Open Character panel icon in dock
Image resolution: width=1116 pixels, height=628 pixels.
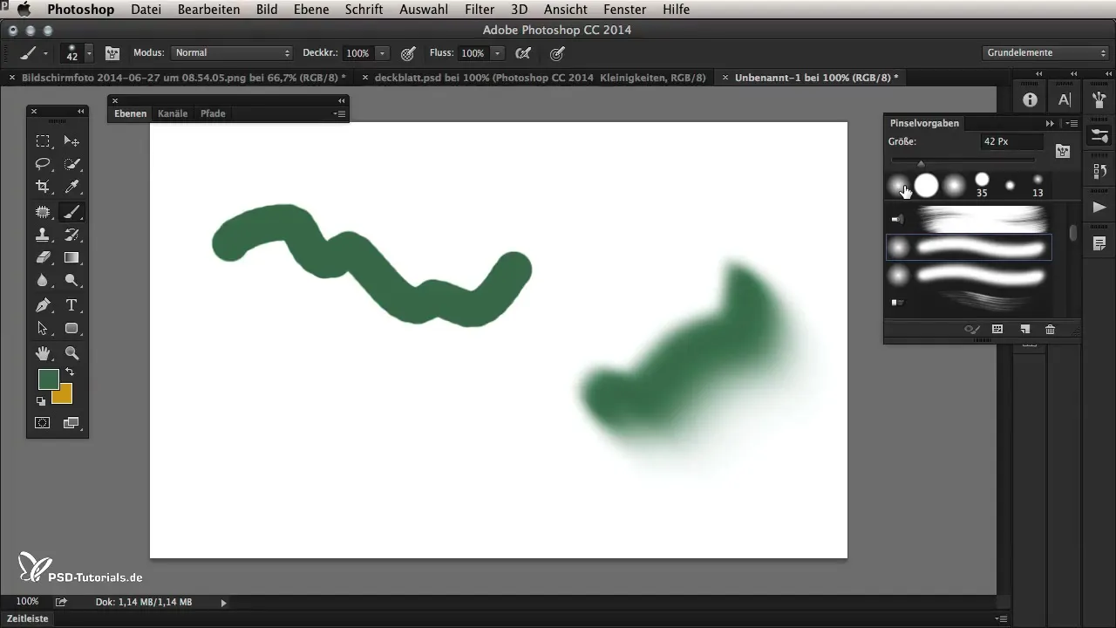point(1065,99)
